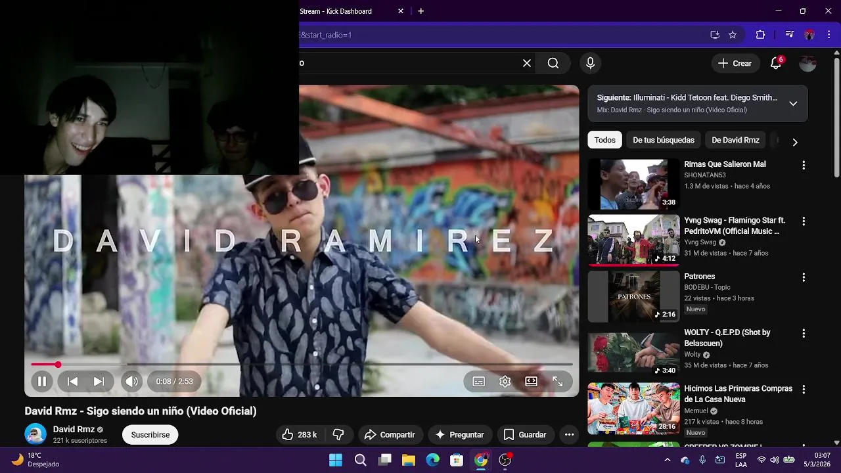This screenshot has width=841, height=473.
Task: Click the red progress bar scrubber dot
Action: tap(58, 364)
